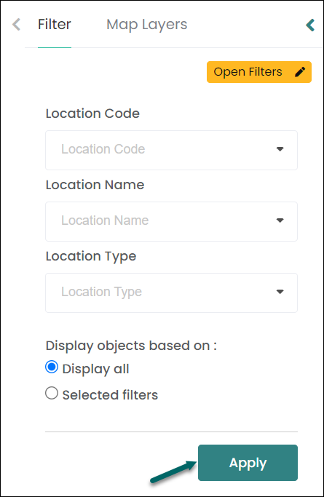Click the Apply button

coord(248,463)
